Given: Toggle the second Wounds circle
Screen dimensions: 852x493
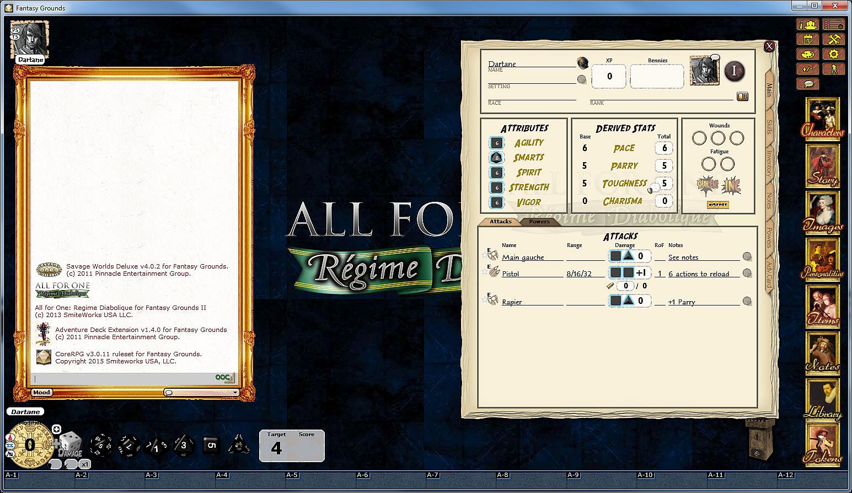Looking at the screenshot, I should tap(718, 138).
